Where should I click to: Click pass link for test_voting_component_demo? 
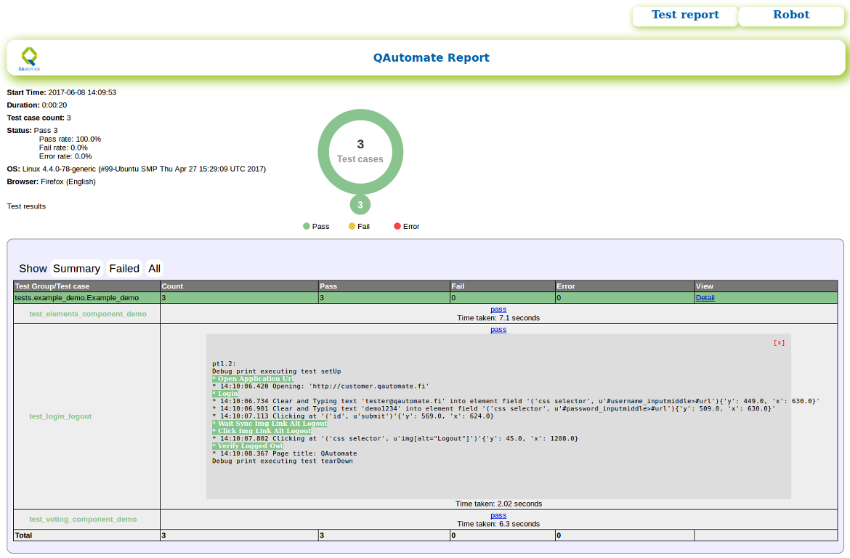[498, 516]
